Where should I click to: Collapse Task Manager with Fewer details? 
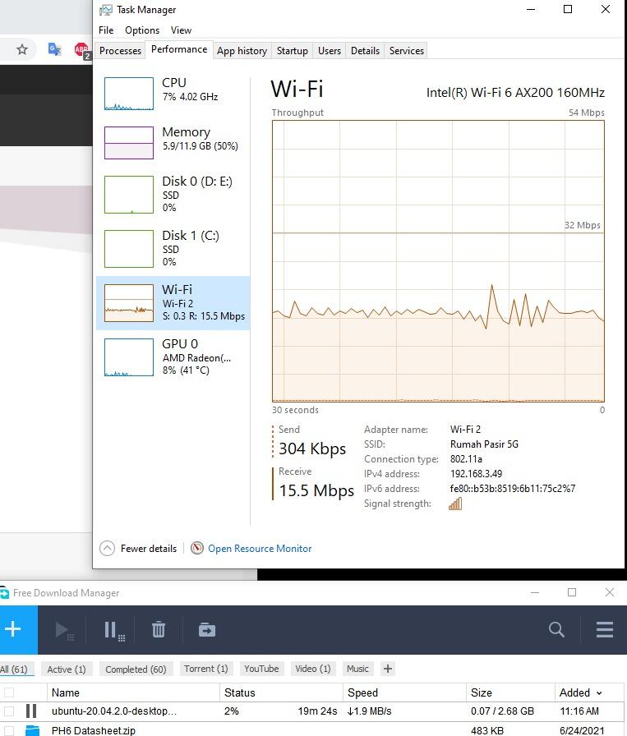139,548
